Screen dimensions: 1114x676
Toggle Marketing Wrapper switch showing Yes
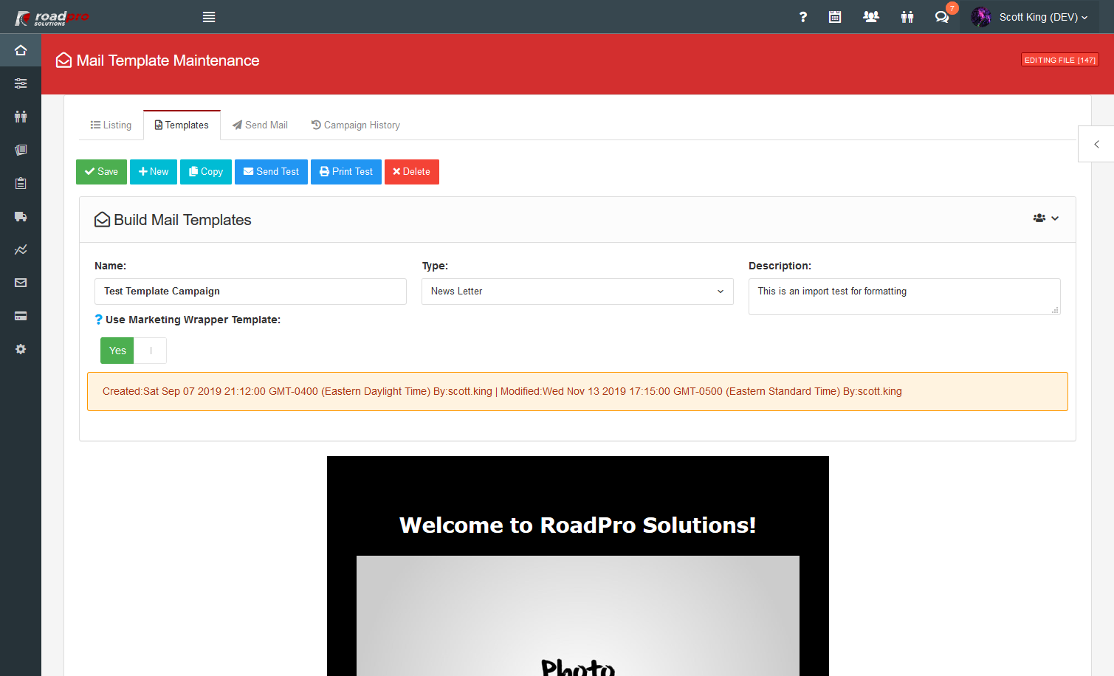tap(134, 351)
